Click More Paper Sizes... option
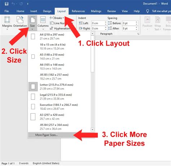Screen dimensions: 171x166 (x=61, y=135)
